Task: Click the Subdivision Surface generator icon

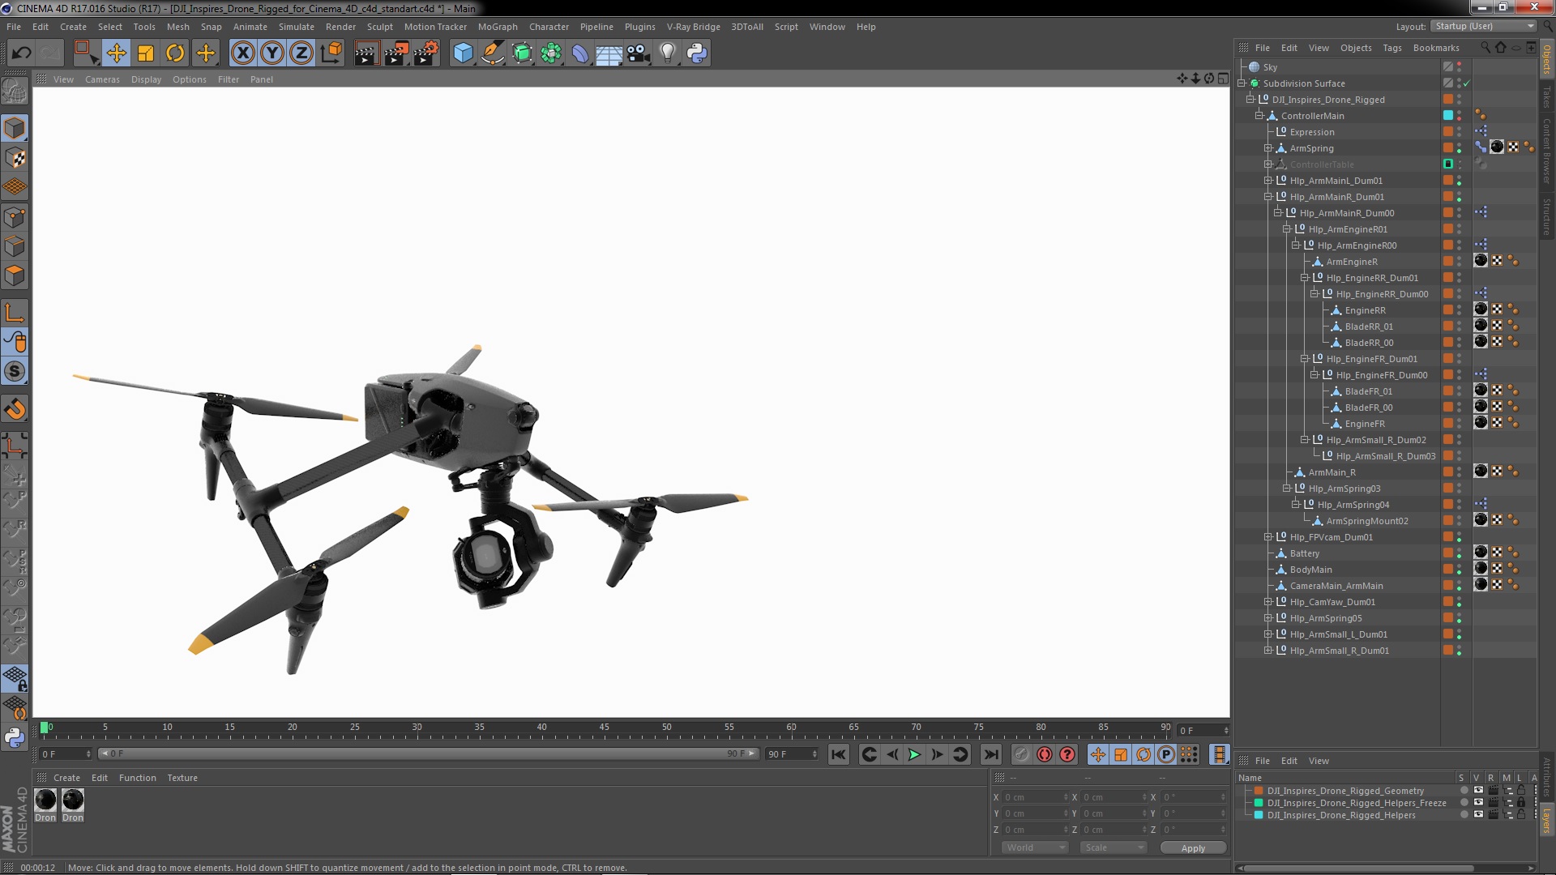Action: [x=522, y=53]
